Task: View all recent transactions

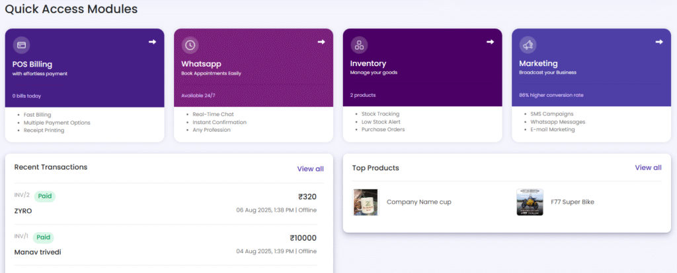Action: (x=310, y=169)
